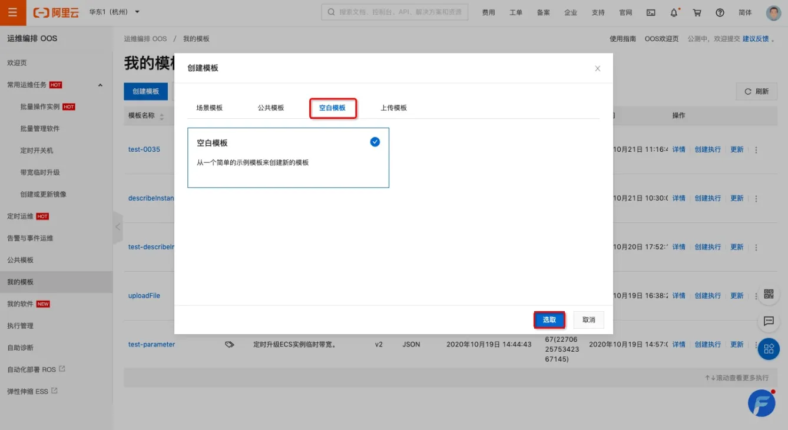Click 运维编排 OOS breadcrumb
The width and height of the screenshot is (788, 430).
pos(145,39)
